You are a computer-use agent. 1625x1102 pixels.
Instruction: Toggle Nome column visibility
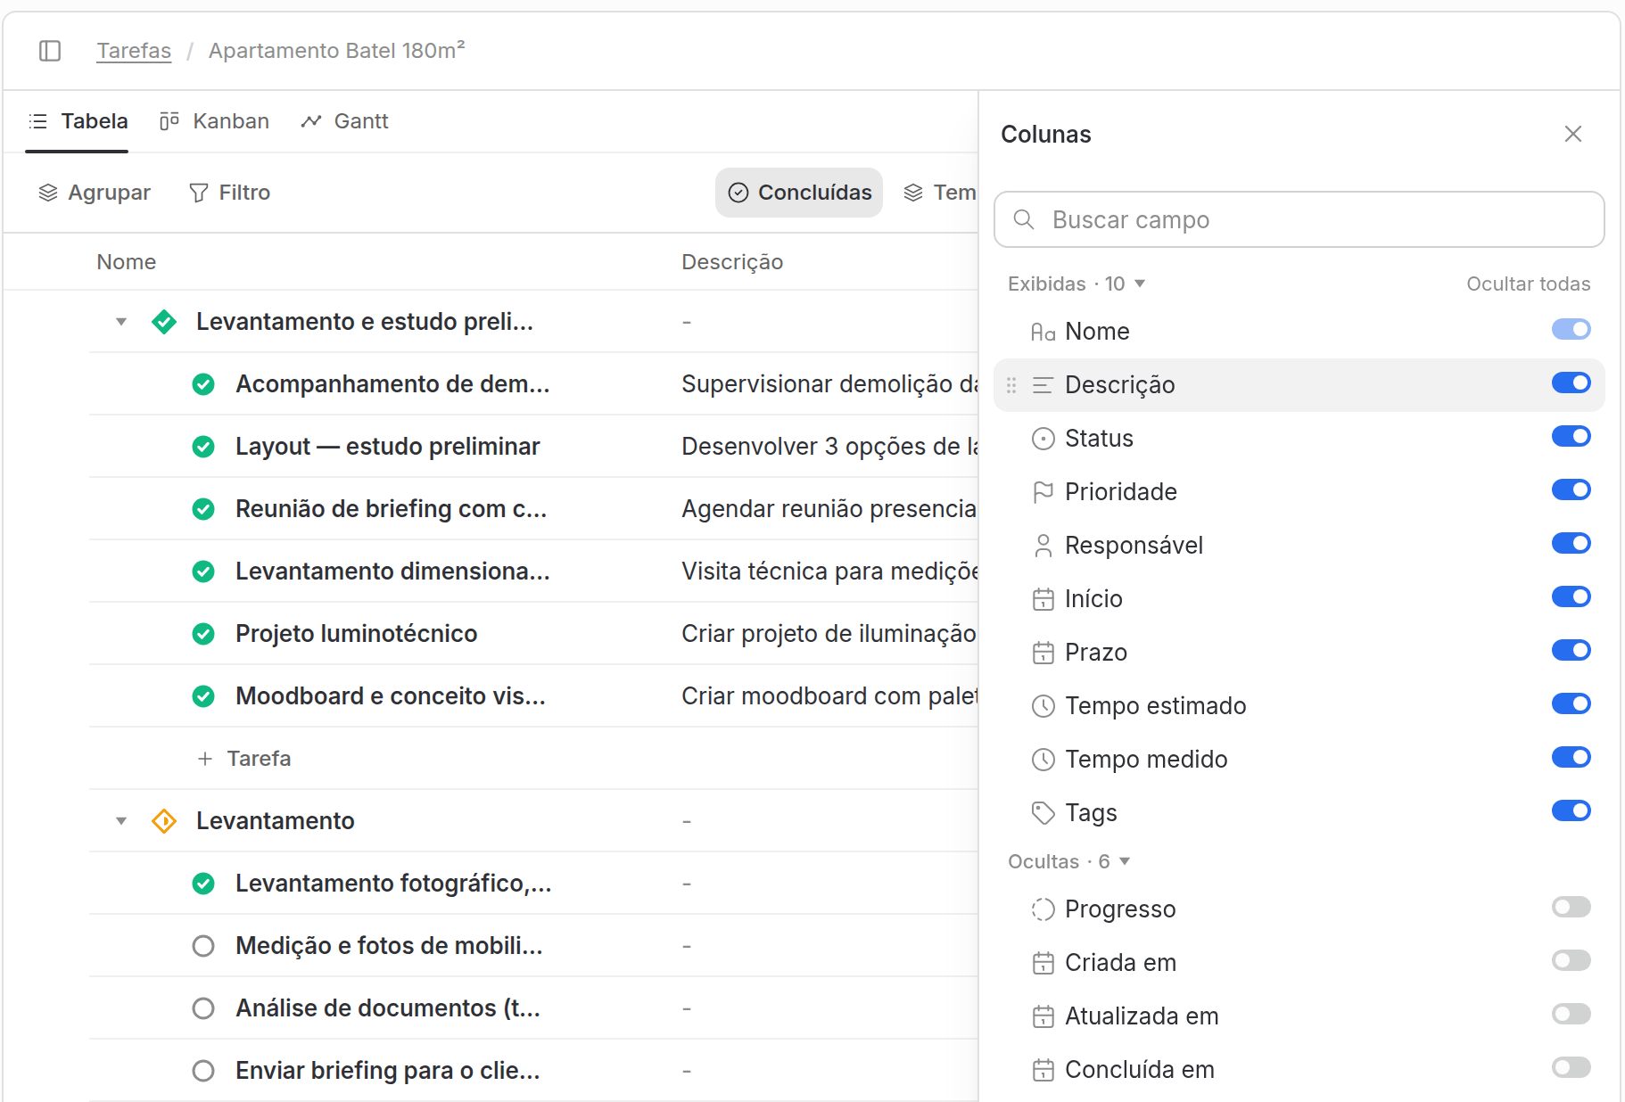(1571, 330)
